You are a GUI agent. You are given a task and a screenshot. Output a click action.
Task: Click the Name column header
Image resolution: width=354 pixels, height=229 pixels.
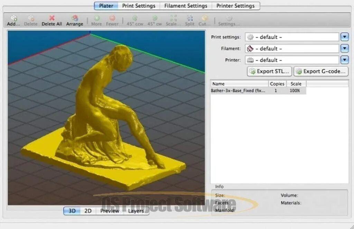click(x=239, y=84)
